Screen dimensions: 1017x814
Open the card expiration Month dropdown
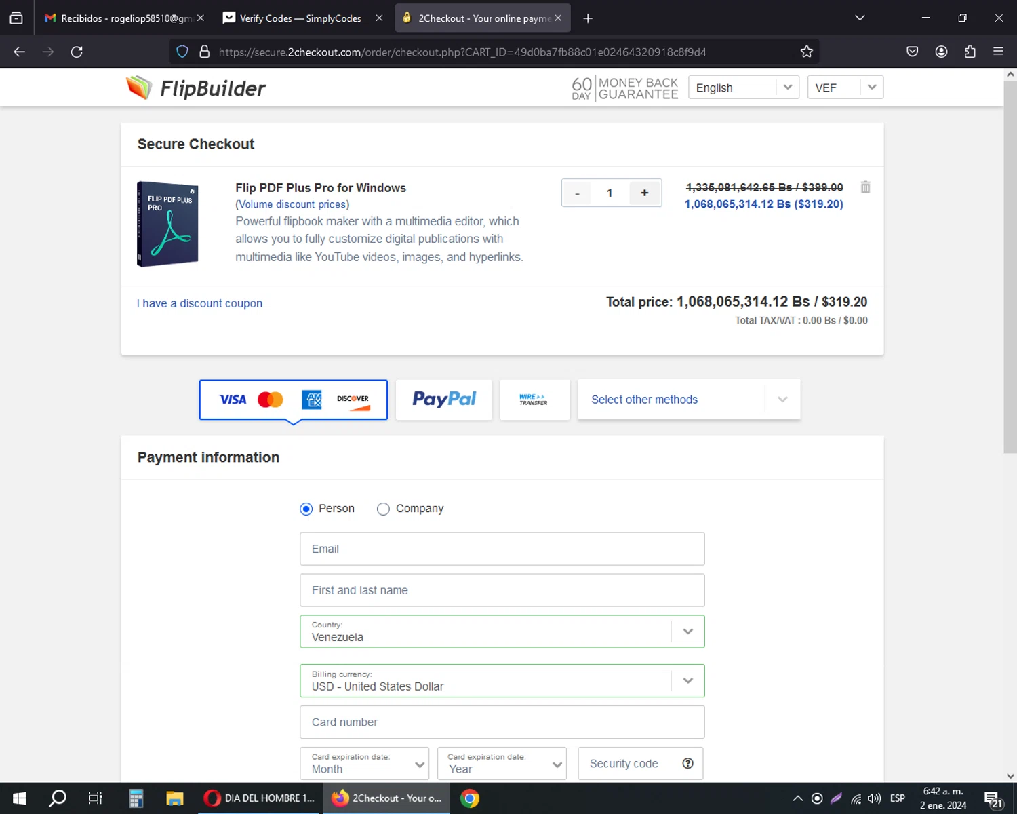pos(365,764)
